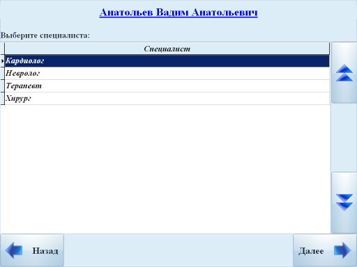Select the Кардиолог row
This screenshot has width=357, height=267.
click(x=167, y=61)
